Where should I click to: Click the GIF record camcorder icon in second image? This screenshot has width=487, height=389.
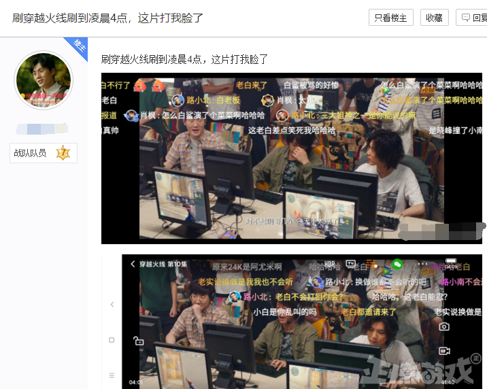(444, 351)
